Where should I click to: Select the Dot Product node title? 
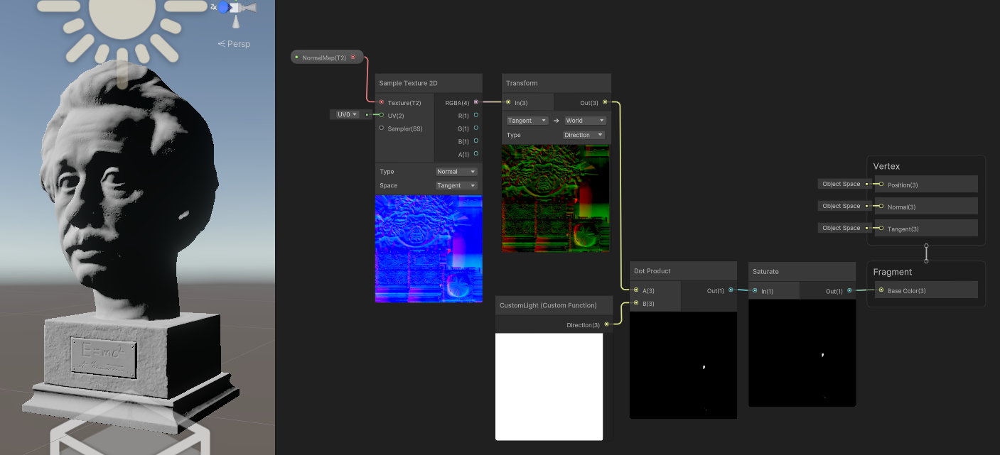click(x=652, y=270)
